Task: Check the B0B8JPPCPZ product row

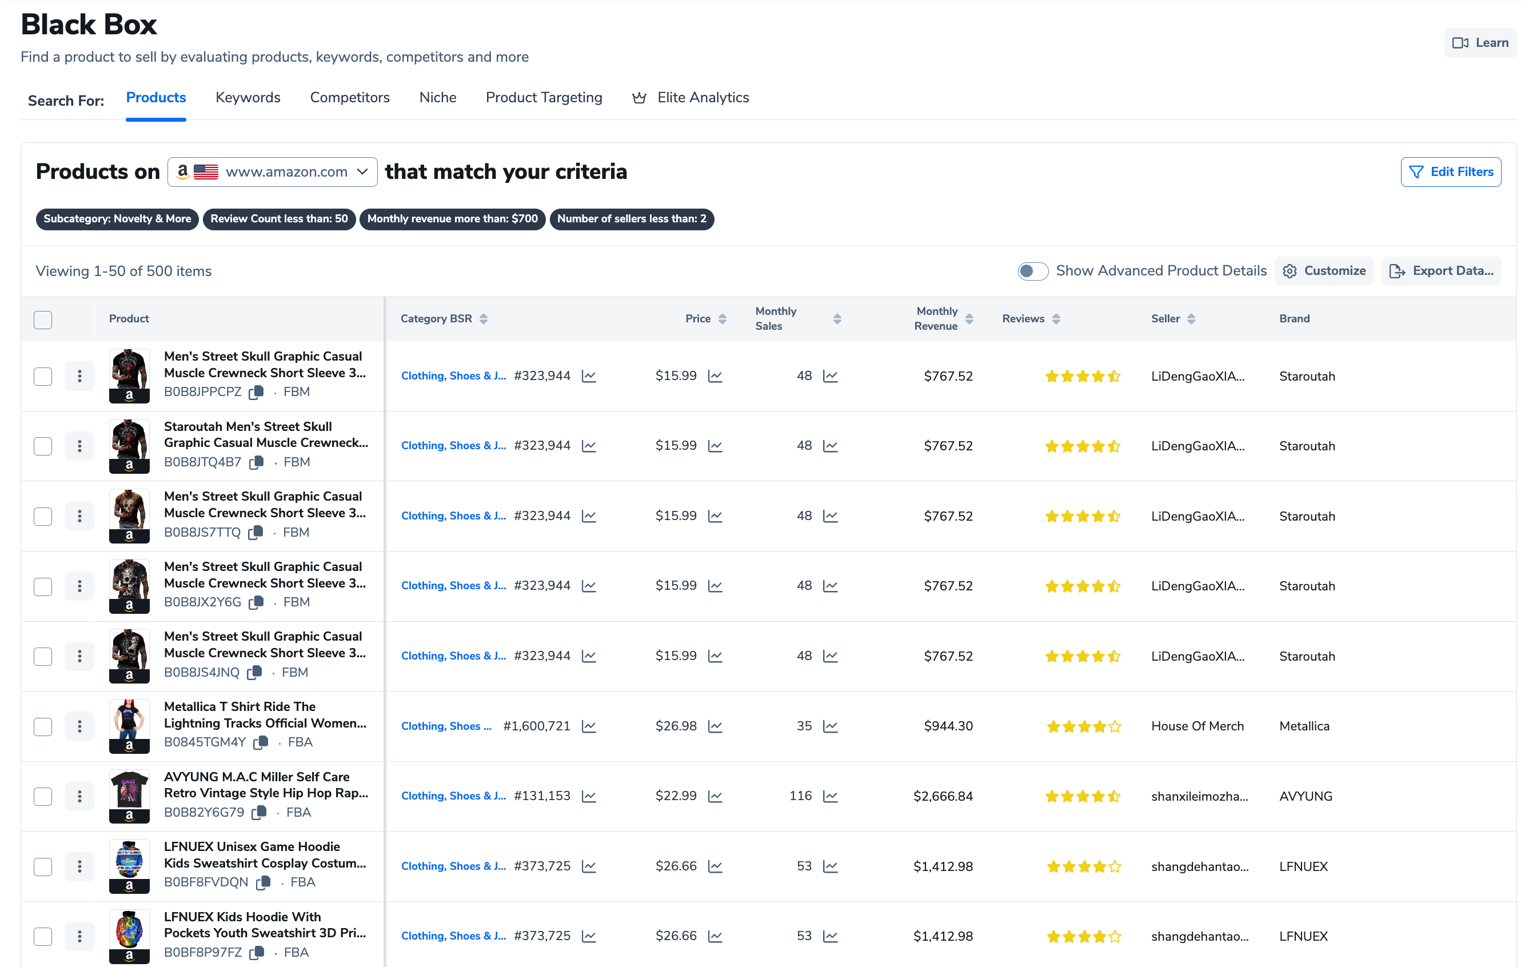Action: point(43,376)
